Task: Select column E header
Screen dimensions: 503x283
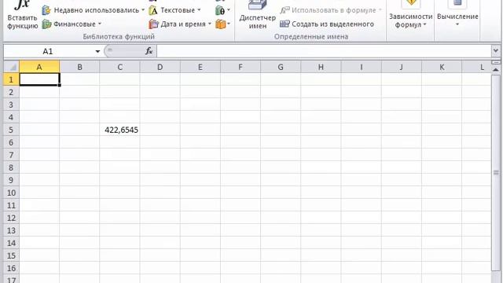Action: click(x=200, y=67)
